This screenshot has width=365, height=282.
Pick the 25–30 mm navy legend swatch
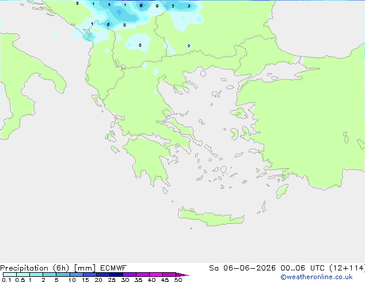click(116, 275)
